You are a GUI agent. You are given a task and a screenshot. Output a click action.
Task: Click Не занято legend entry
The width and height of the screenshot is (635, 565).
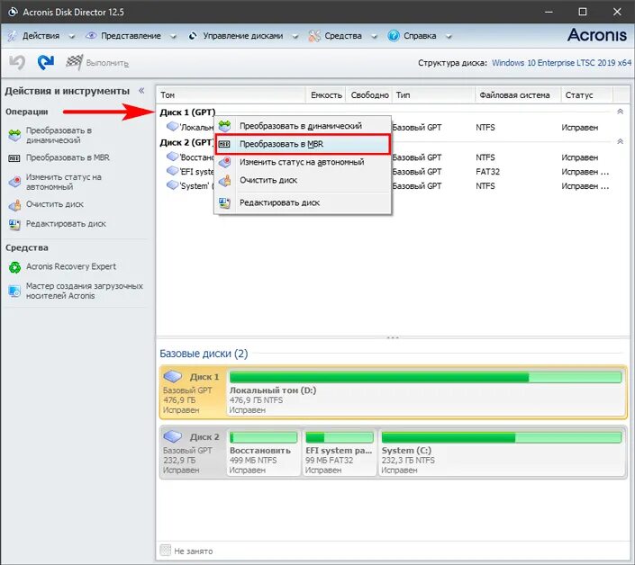(186, 551)
